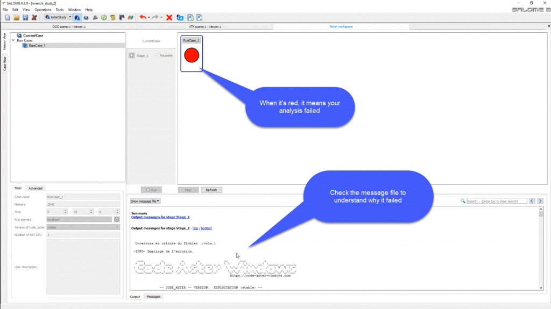Open the Window menu
This screenshot has width=551, height=309.
point(74,10)
